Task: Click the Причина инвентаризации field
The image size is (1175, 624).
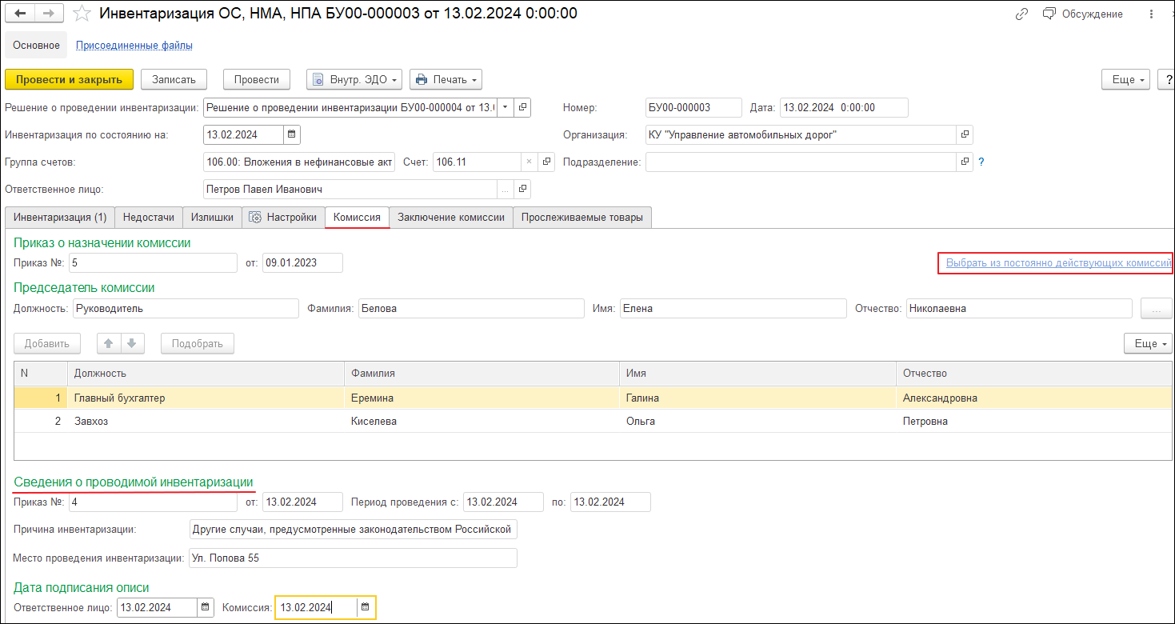Action: pos(353,529)
